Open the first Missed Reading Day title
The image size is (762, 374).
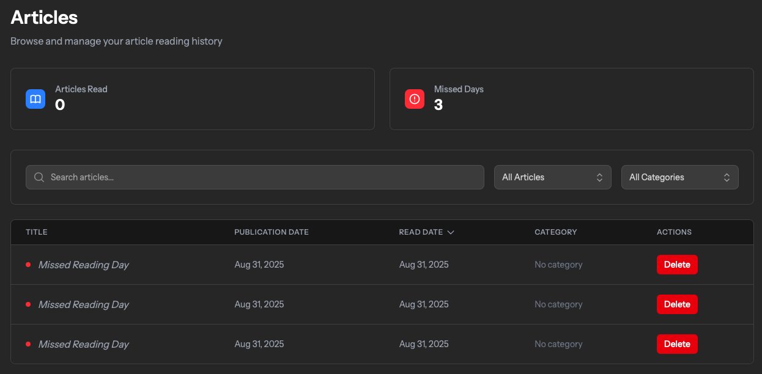84,265
